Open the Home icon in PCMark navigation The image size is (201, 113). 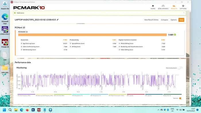click(153, 6)
